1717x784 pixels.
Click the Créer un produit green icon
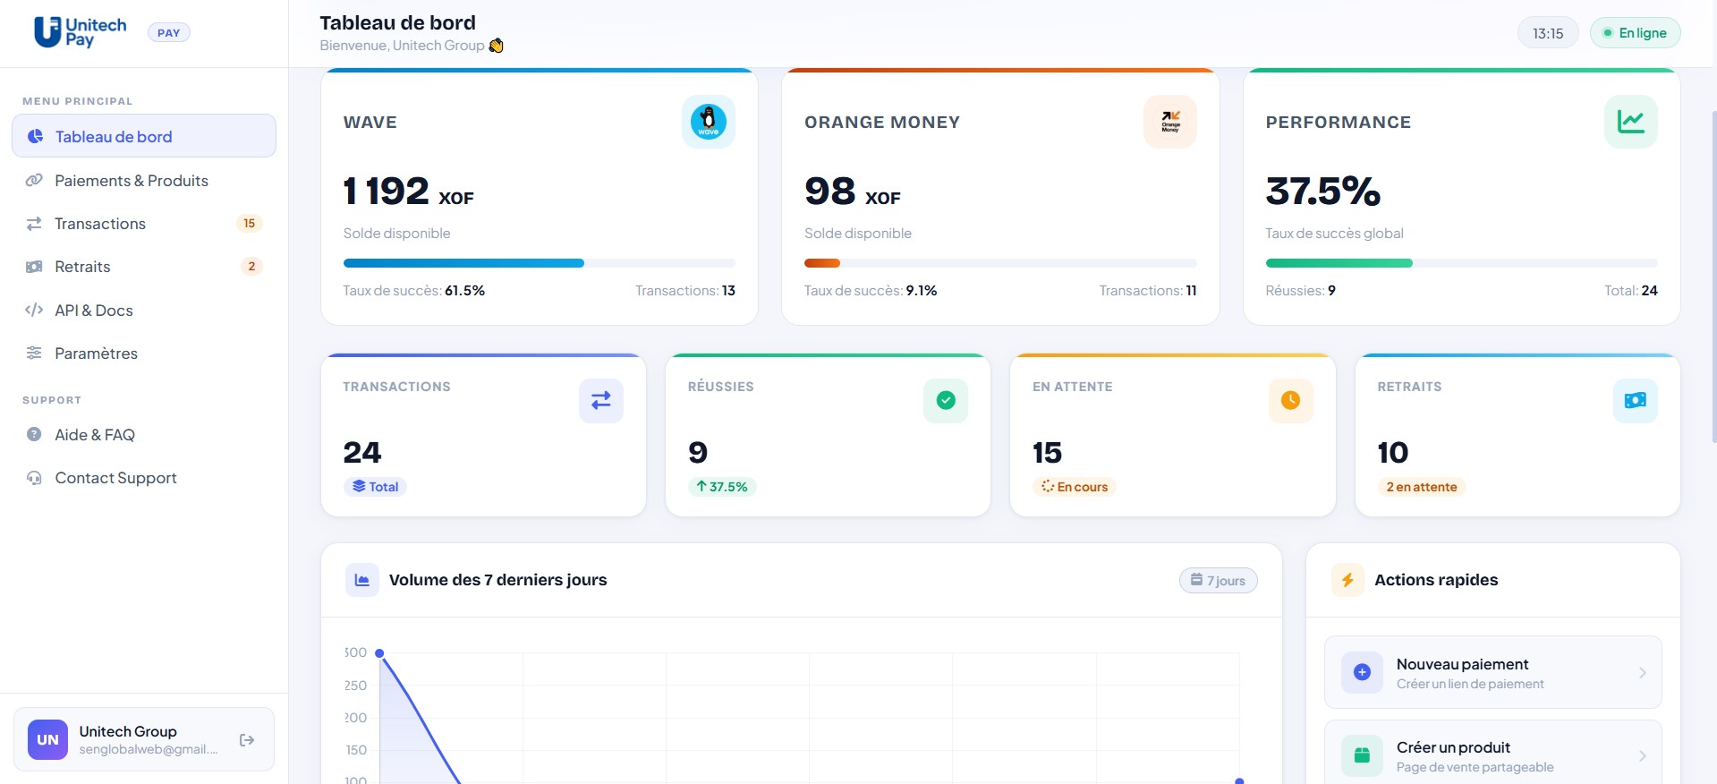1362,755
